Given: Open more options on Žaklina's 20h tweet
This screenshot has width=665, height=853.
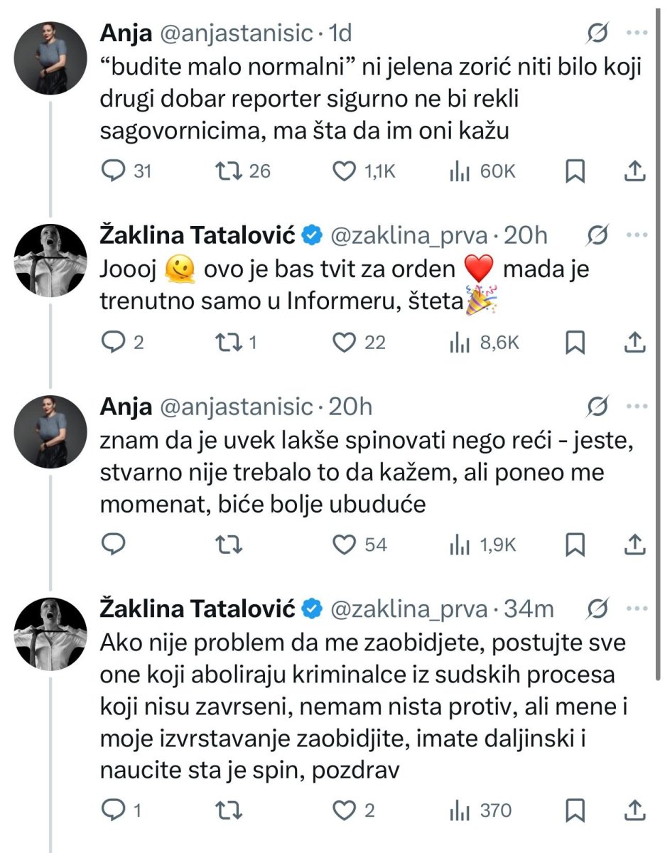Looking at the screenshot, I should [x=636, y=235].
